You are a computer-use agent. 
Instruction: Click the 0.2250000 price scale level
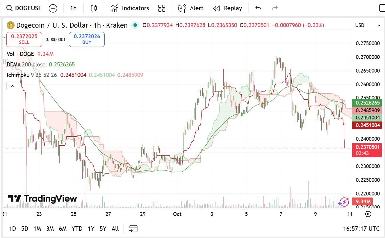point(368,180)
